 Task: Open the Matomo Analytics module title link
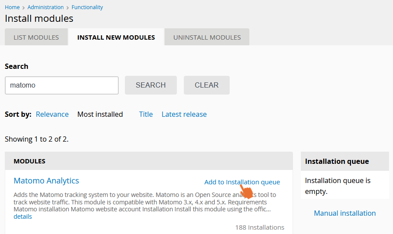pos(46,180)
